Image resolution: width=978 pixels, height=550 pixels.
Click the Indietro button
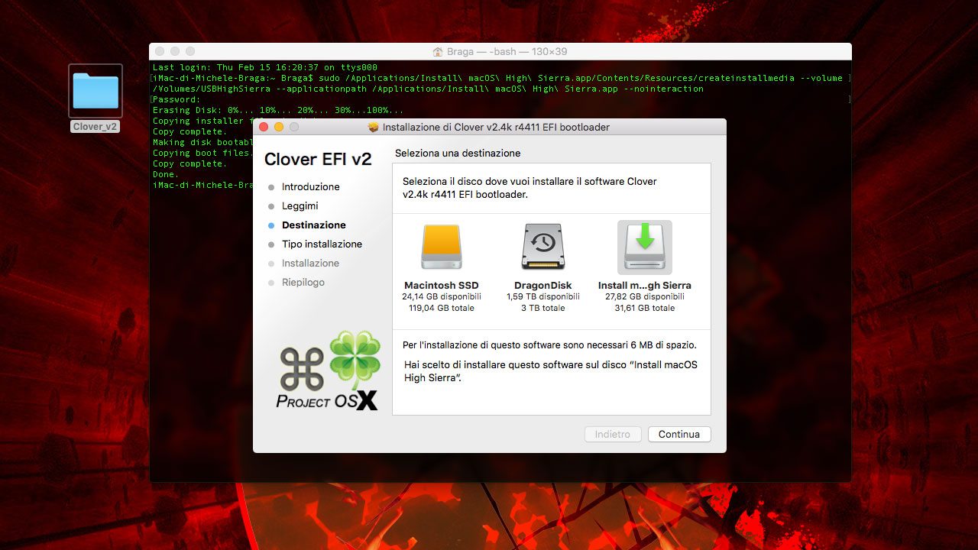pyautogui.click(x=613, y=434)
